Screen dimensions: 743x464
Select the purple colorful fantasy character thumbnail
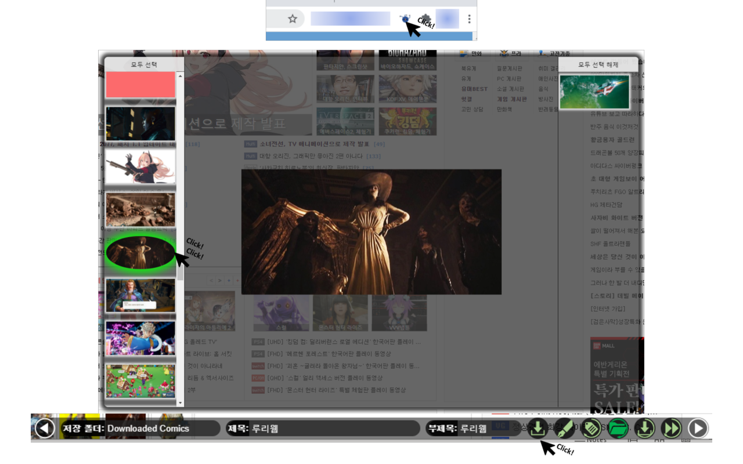tap(140, 338)
